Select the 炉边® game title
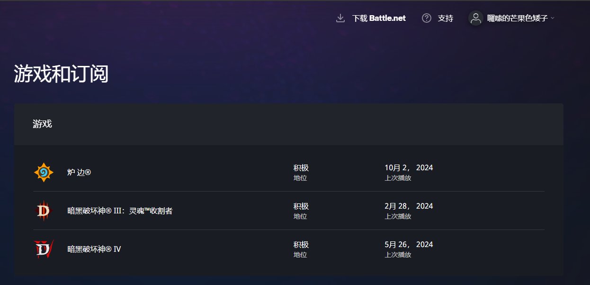Image resolution: width=590 pixels, height=285 pixels. (79, 173)
